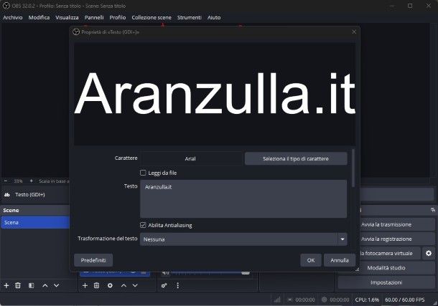Image resolution: width=438 pixels, height=306 pixels.
Task: Click the streaming status icon
Action: click(x=290, y=300)
